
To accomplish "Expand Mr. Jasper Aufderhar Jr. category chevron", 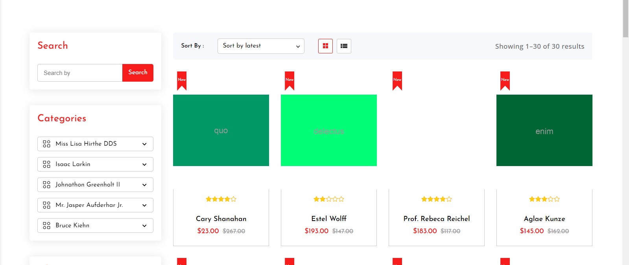I will coord(144,205).
